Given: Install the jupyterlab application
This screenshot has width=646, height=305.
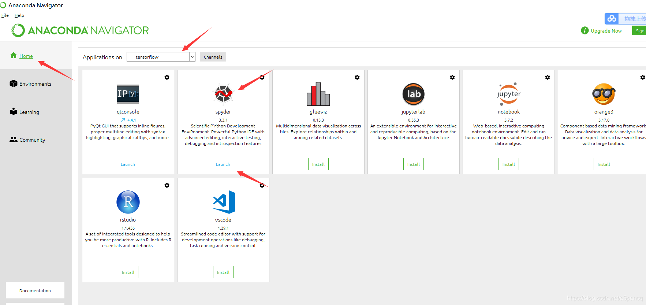Looking at the screenshot, I should (414, 164).
